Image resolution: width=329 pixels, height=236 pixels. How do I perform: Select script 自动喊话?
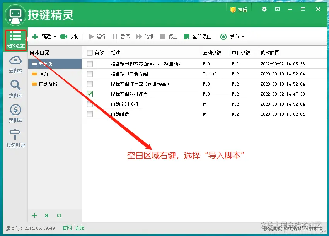click(120, 114)
